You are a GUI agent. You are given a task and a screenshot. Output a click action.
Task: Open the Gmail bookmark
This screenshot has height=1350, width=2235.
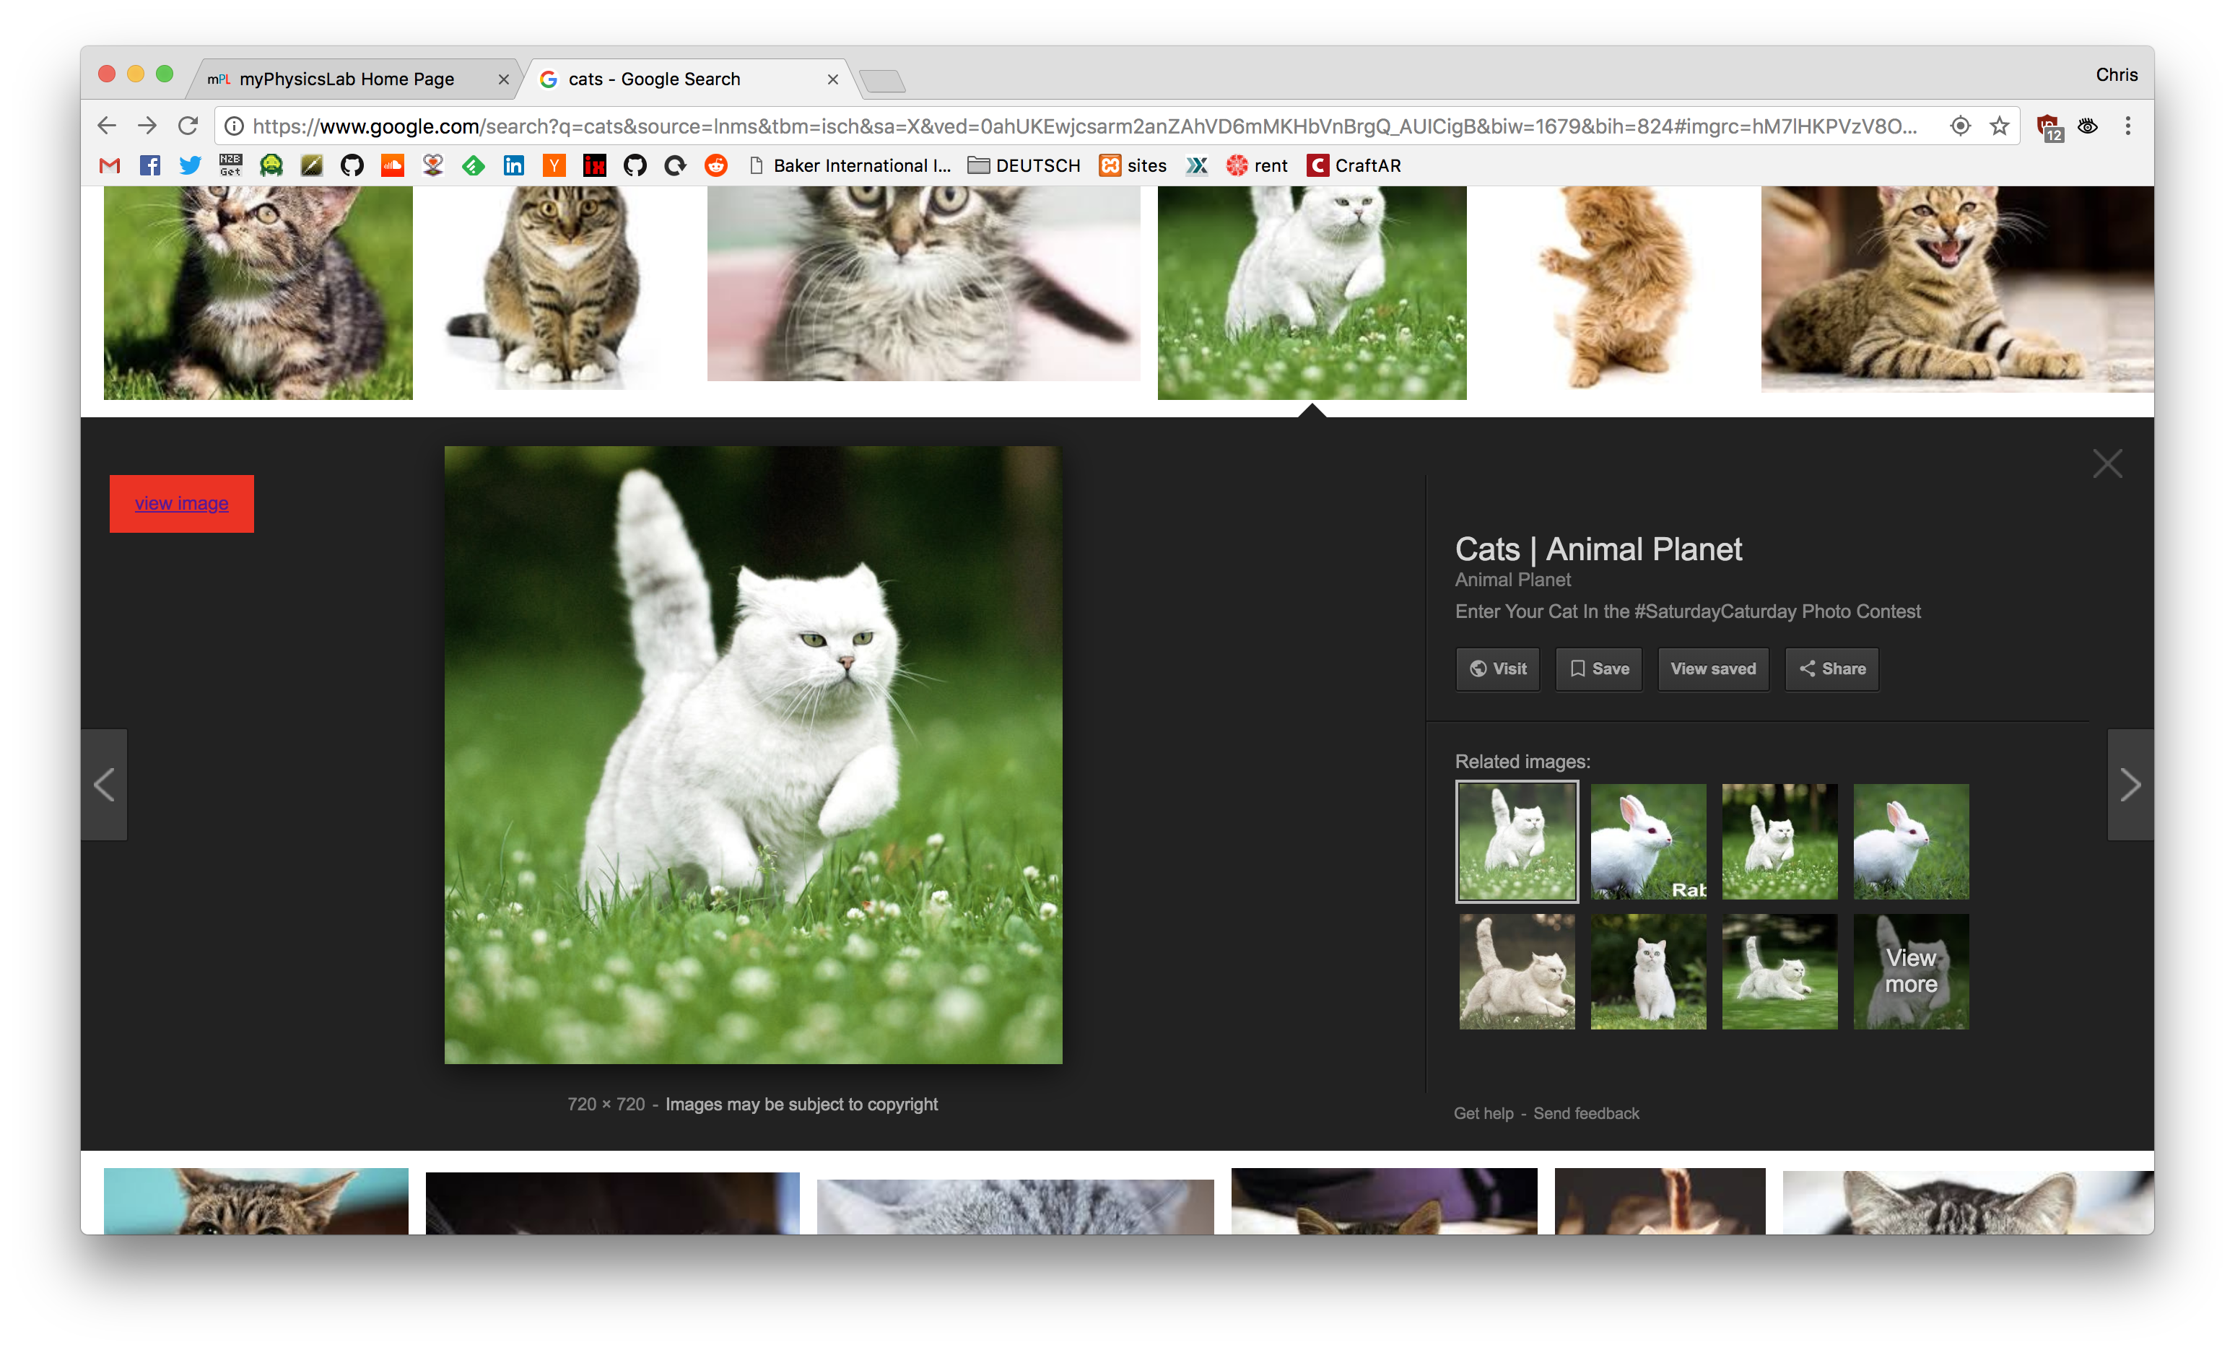(110, 166)
